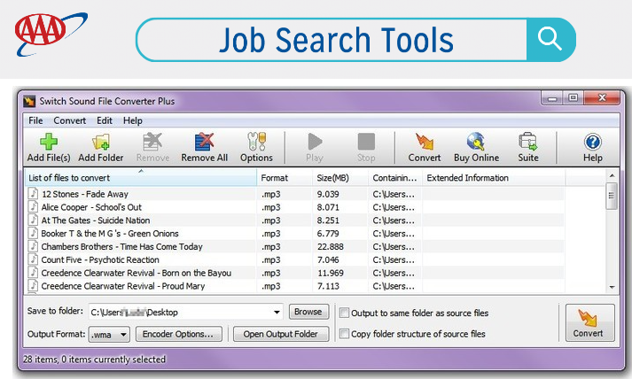632x379 pixels.
Task: Click the Open Output Folder button
Action: 280,334
